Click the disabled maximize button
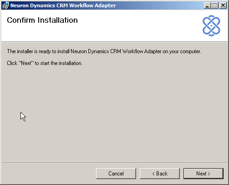This screenshot has width=229, height=185. coord(214,5)
